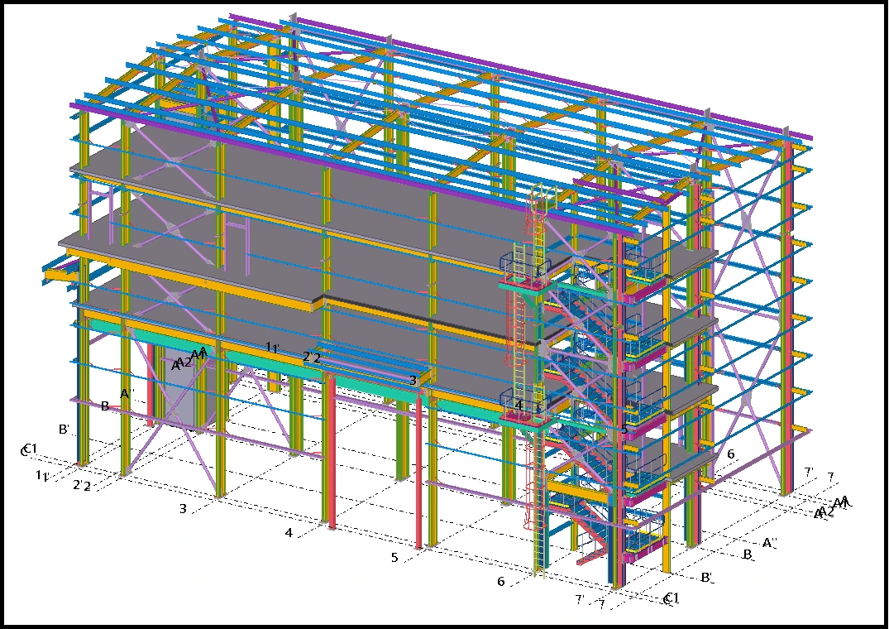Click grid label B' on the left side
The width and height of the screenshot is (889, 629).
pyautogui.click(x=64, y=430)
